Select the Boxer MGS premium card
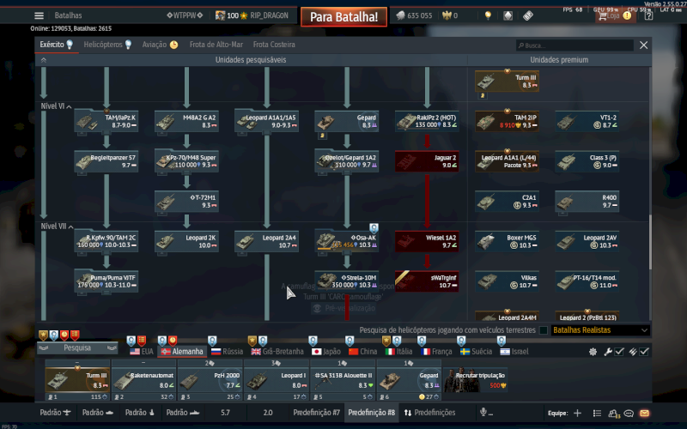 507,242
